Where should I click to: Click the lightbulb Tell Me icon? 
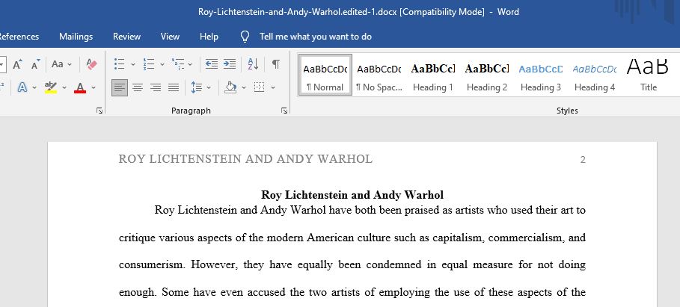pos(245,37)
